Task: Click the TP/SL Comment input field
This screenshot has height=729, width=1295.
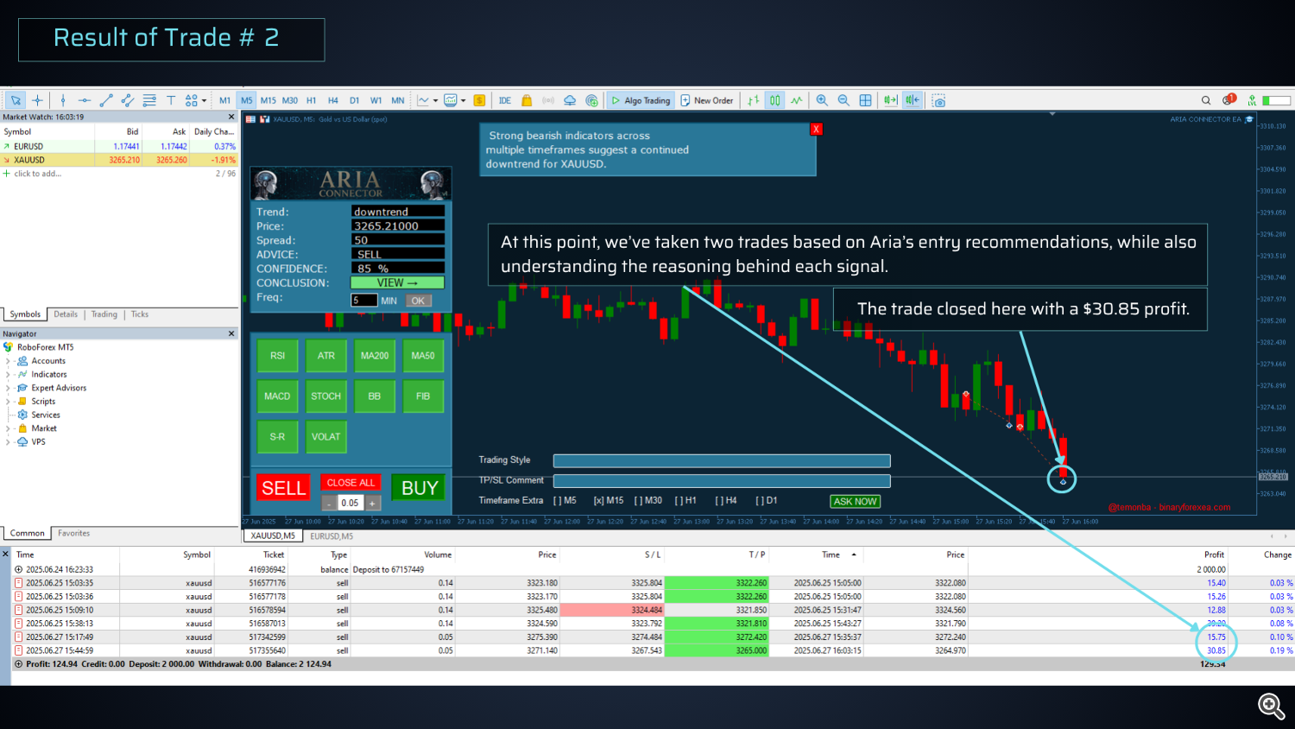Action: tap(722, 481)
